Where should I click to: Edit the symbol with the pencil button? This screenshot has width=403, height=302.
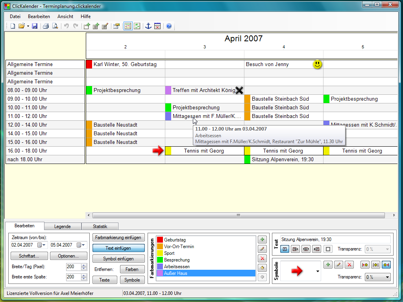(338, 265)
